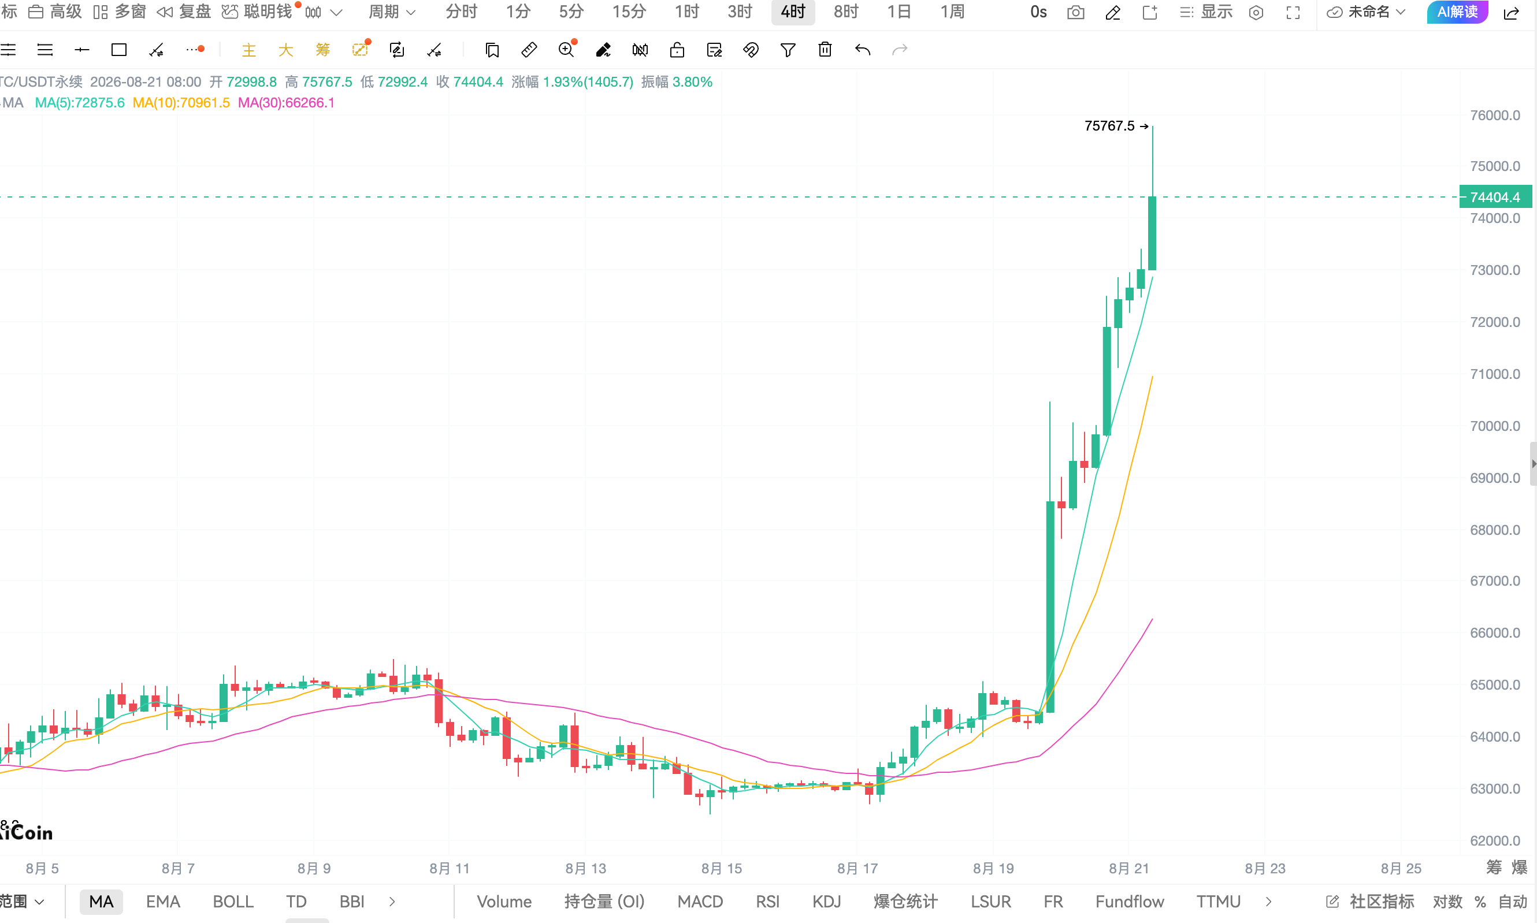Select the brush pen tool

click(603, 50)
